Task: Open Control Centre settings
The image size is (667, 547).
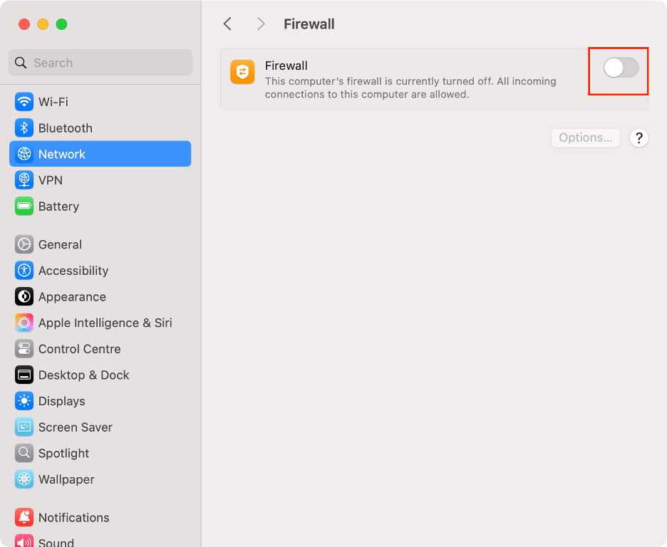Action: coord(23,349)
